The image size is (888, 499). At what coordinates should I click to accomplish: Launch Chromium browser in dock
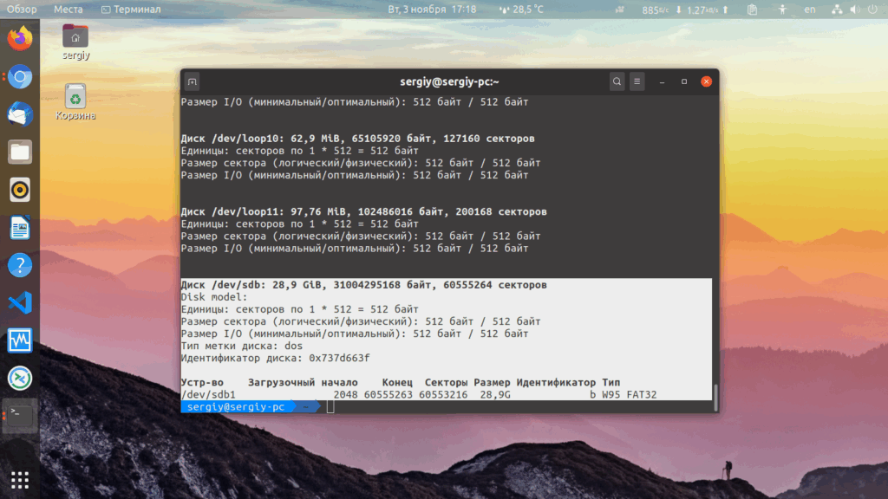click(x=20, y=77)
